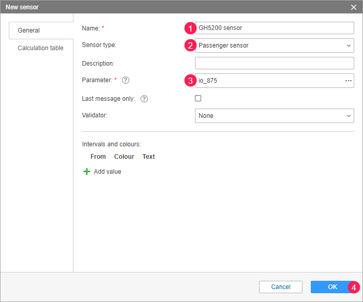Open parameter list via ellipsis icon
363x302 pixels.
click(349, 81)
